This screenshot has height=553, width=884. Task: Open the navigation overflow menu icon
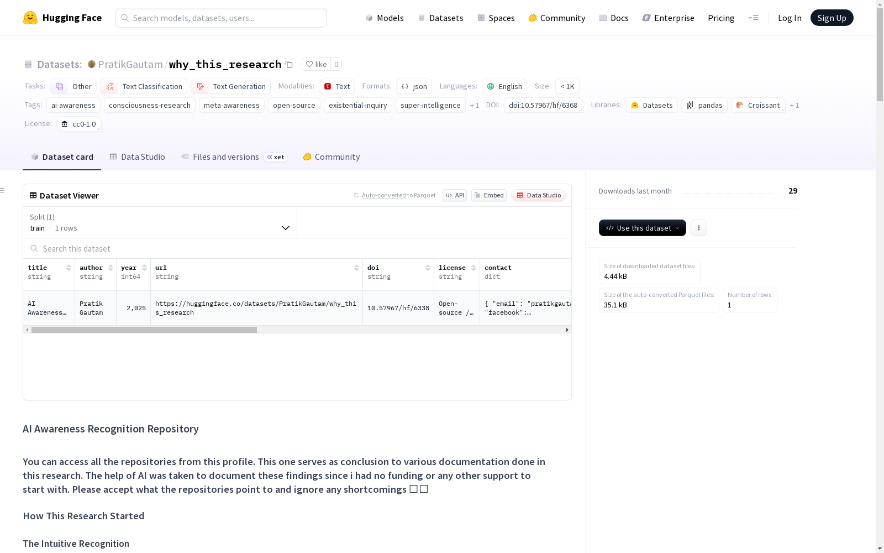point(753,18)
